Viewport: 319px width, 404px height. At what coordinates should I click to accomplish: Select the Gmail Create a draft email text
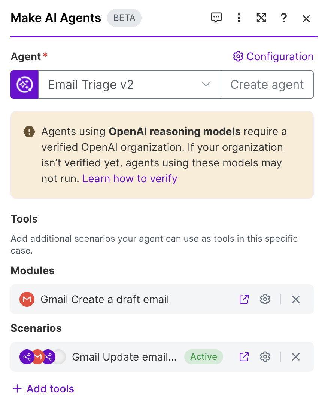point(105,299)
